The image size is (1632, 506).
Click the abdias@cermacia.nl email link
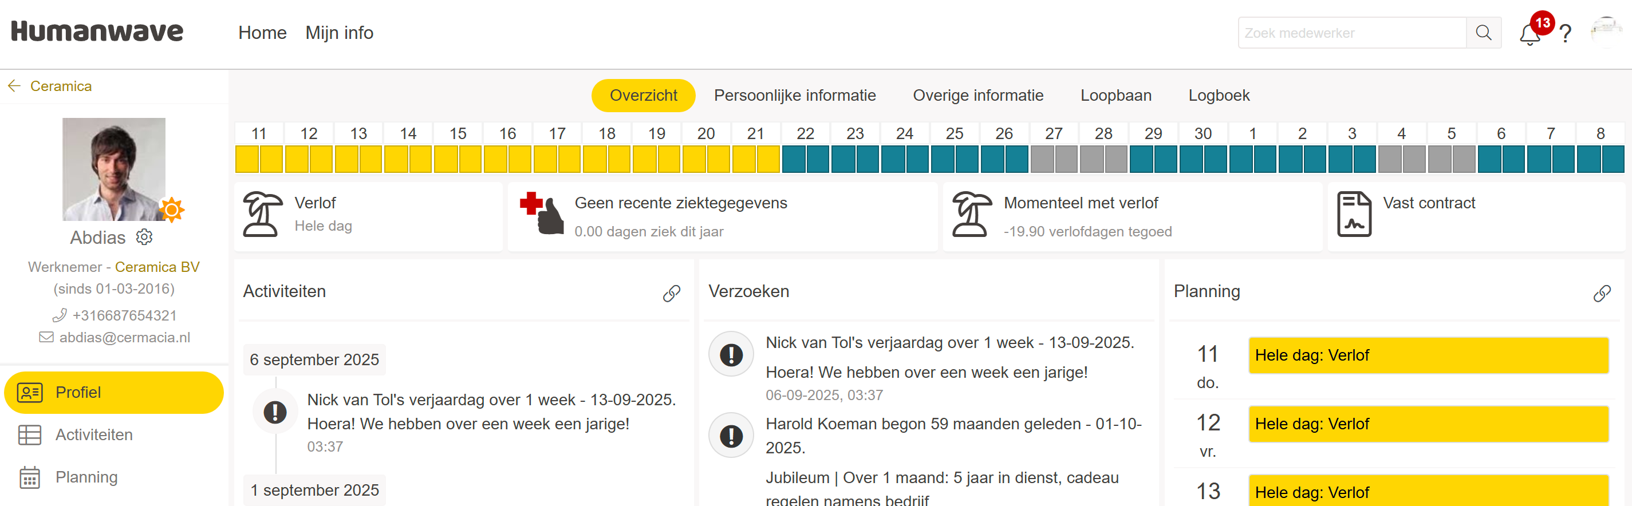124,338
